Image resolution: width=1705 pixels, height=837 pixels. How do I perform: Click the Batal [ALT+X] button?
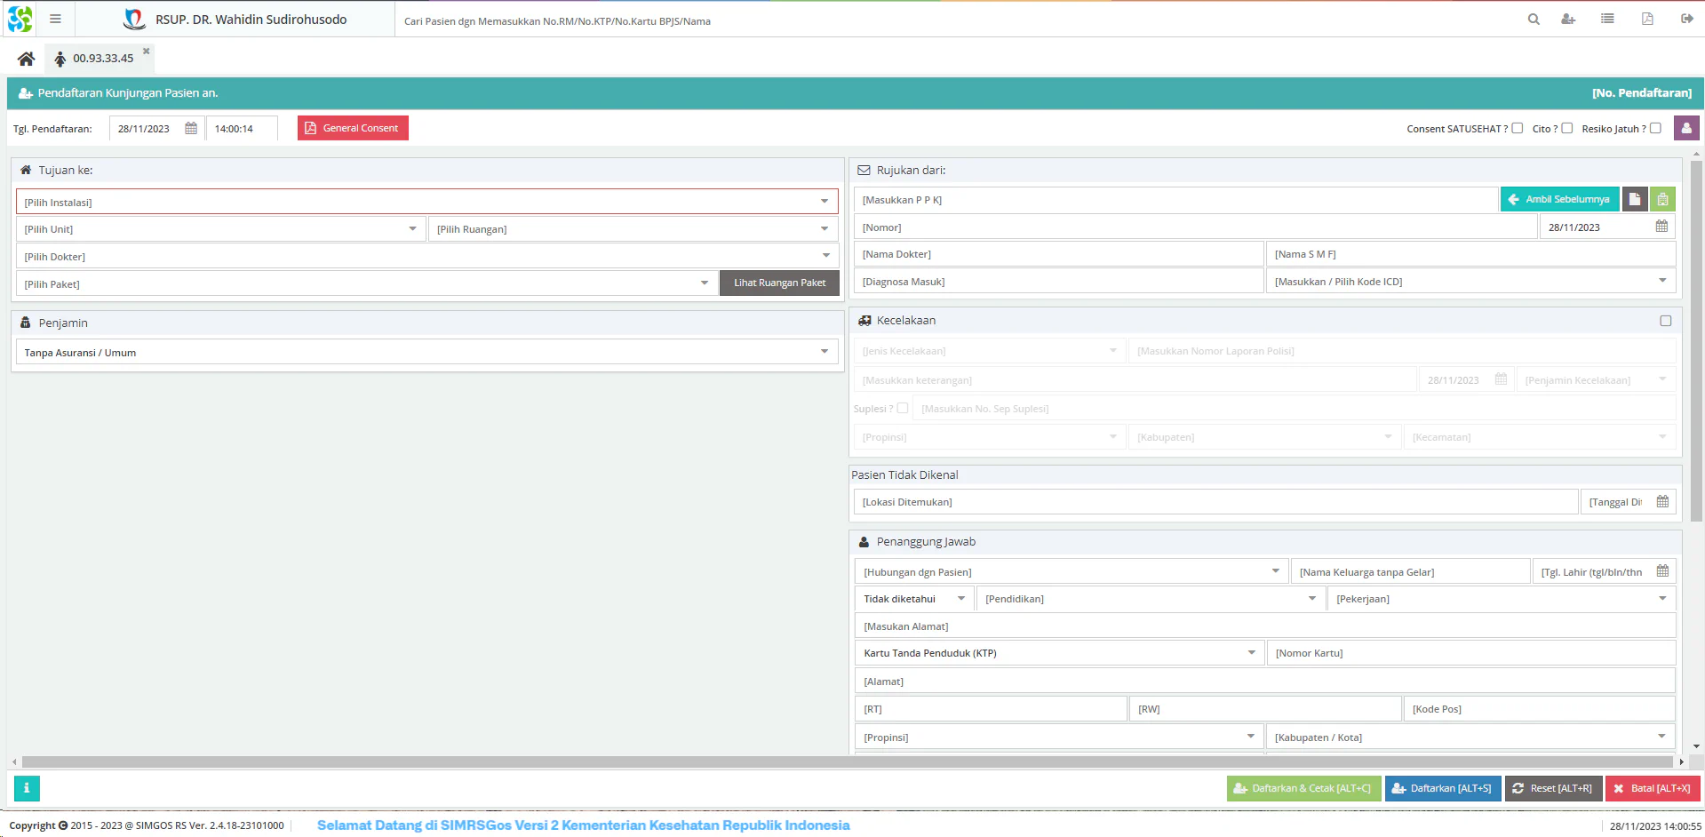(1653, 788)
